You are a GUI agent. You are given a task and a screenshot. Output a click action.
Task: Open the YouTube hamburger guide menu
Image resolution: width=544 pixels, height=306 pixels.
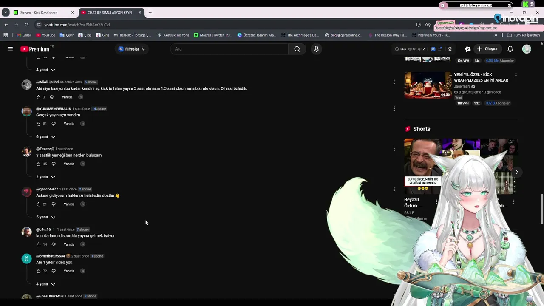(10, 49)
